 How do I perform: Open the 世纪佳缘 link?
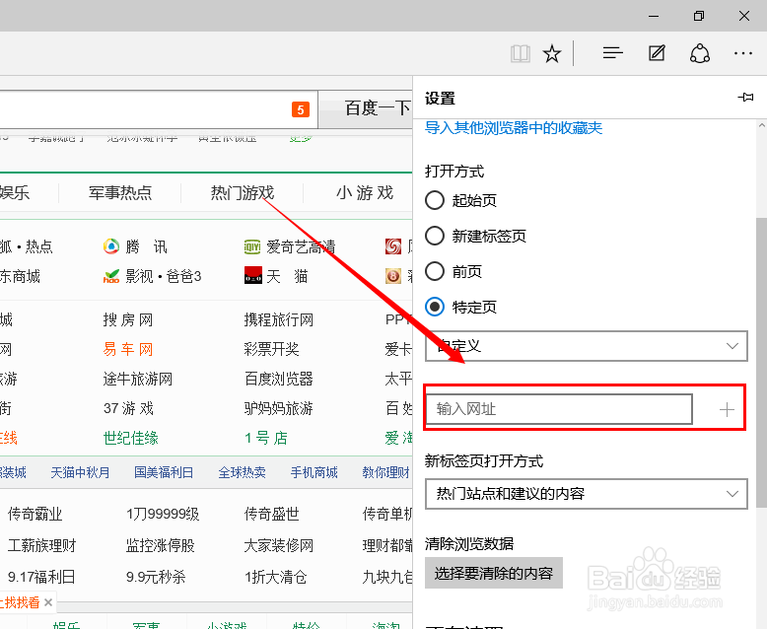click(x=130, y=438)
